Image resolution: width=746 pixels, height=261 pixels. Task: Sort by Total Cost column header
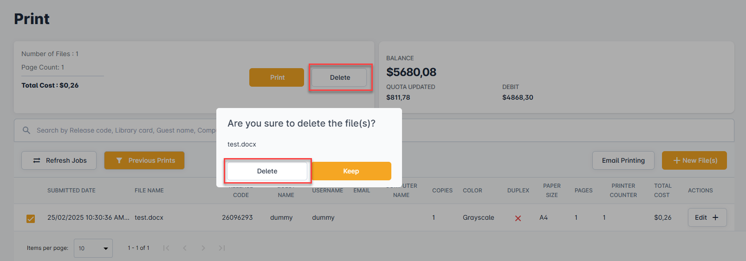tap(662, 191)
